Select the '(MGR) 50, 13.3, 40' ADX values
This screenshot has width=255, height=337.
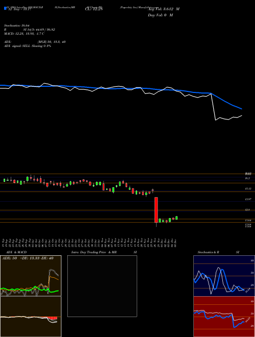[52, 42]
